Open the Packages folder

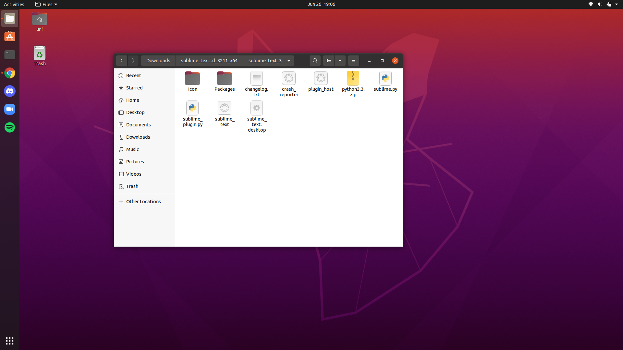[224, 81]
